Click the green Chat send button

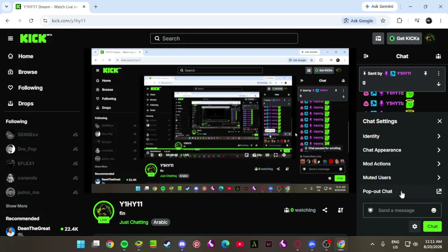pos(432,226)
